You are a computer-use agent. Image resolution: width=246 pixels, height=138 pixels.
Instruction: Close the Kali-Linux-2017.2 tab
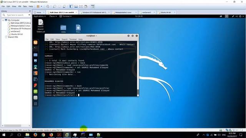pos(76,12)
